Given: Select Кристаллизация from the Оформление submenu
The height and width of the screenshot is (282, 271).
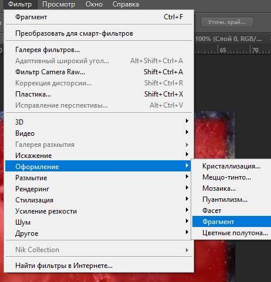Looking at the screenshot, I should pyautogui.click(x=232, y=166).
